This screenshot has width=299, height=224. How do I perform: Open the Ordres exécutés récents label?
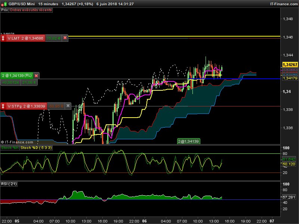(x=31, y=10)
